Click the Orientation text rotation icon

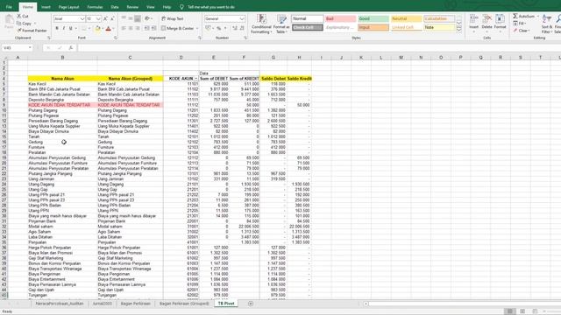coord(147,18)
